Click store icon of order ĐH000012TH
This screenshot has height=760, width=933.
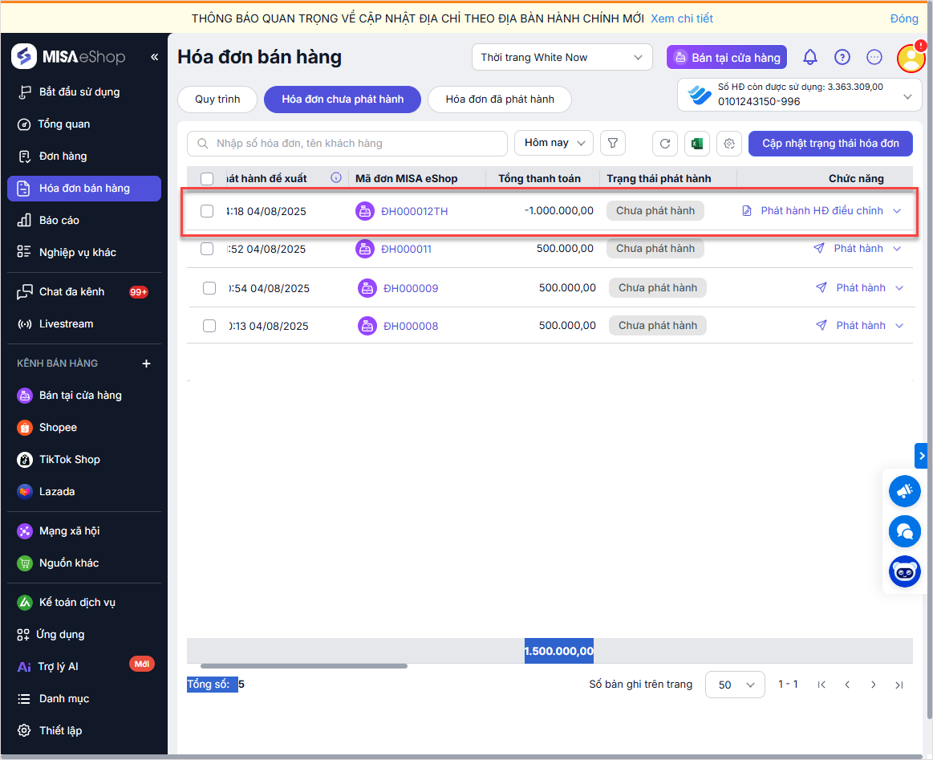(365, 211)
